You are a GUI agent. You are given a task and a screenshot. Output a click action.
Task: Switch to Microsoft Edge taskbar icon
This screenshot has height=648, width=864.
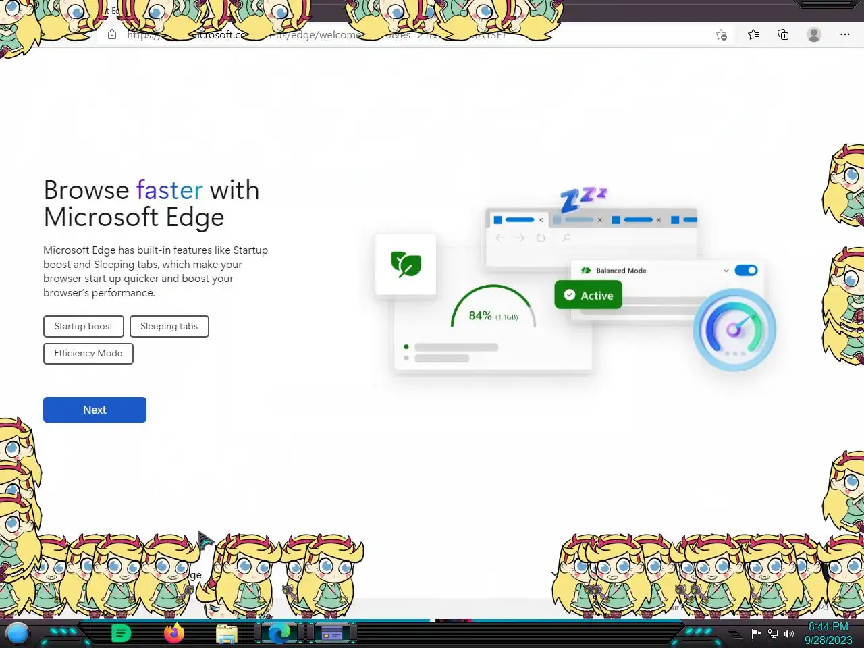point(279,634)
